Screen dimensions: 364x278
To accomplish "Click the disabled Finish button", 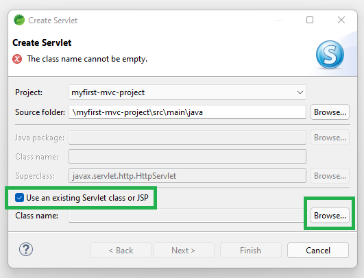I will coord(251,251).
